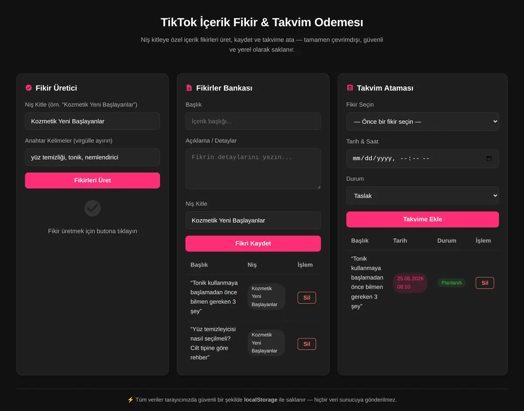Click the Tarih column header in calendar table
This screenshot has width=524, height=411.
(x=400, y=240)
